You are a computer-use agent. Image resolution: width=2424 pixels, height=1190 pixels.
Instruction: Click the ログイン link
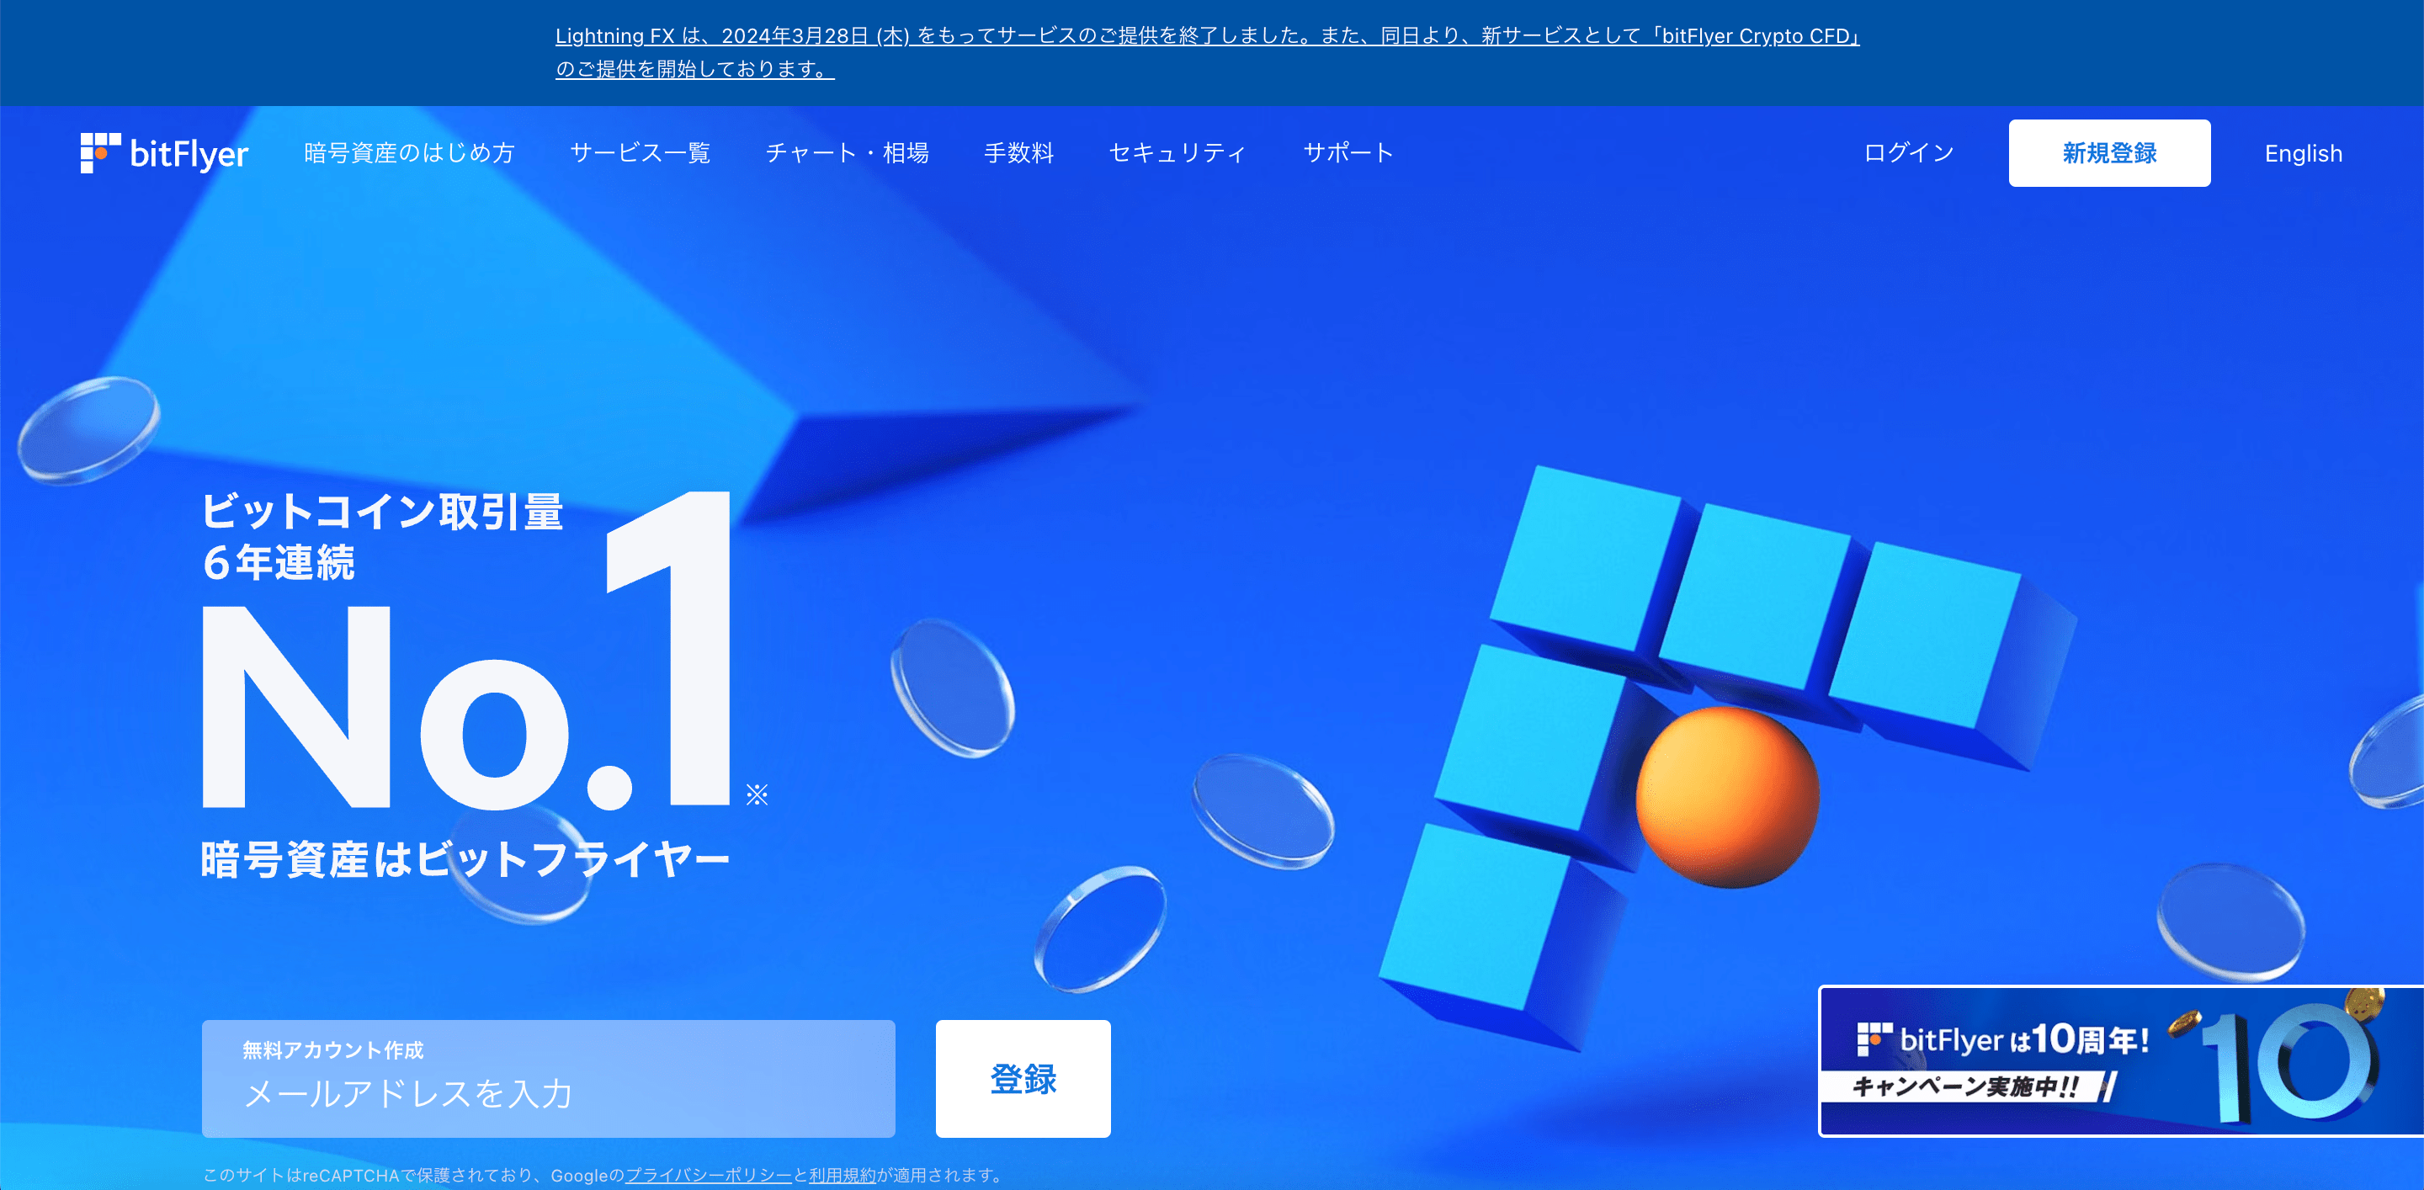[1909, 153]
